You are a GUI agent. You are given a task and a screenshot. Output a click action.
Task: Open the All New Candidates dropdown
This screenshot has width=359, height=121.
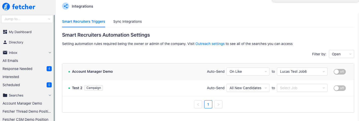pos(248,88)
